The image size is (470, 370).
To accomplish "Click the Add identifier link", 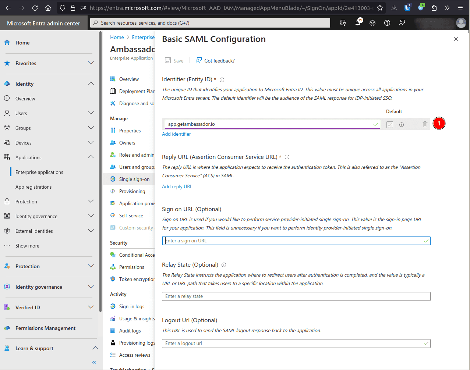I will [x=176, y=134].
